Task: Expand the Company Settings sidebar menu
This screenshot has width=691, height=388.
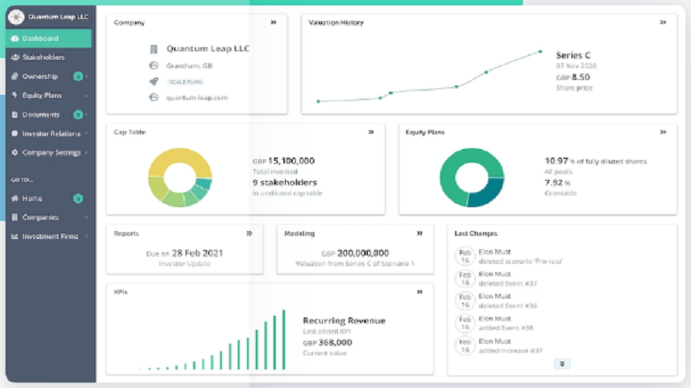Action: [x=51, y=153]
